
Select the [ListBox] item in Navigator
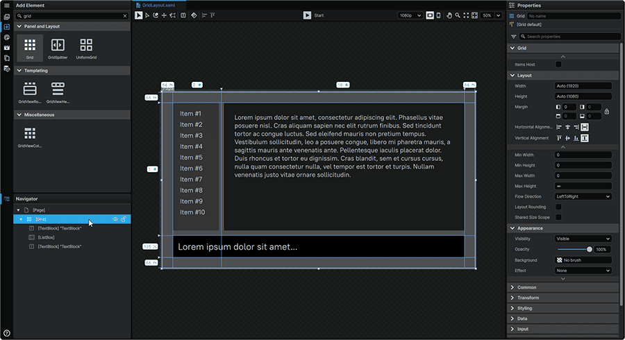(x=46, y=237)
